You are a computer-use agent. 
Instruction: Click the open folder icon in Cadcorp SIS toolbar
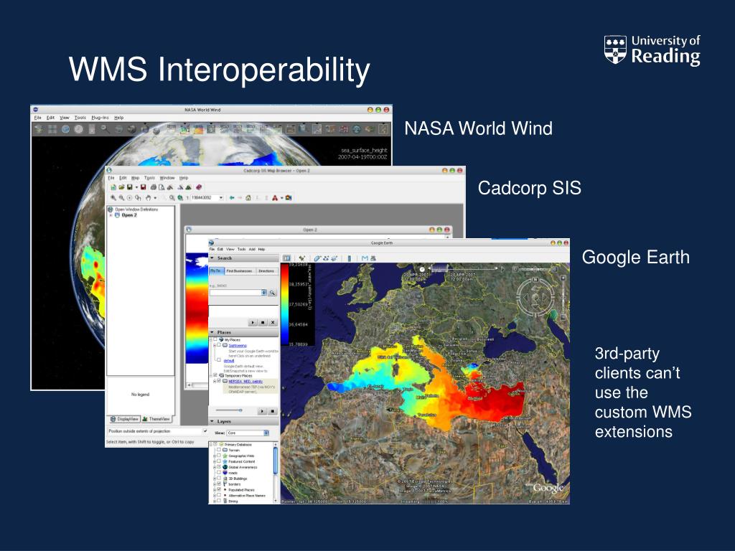[121, 187]
